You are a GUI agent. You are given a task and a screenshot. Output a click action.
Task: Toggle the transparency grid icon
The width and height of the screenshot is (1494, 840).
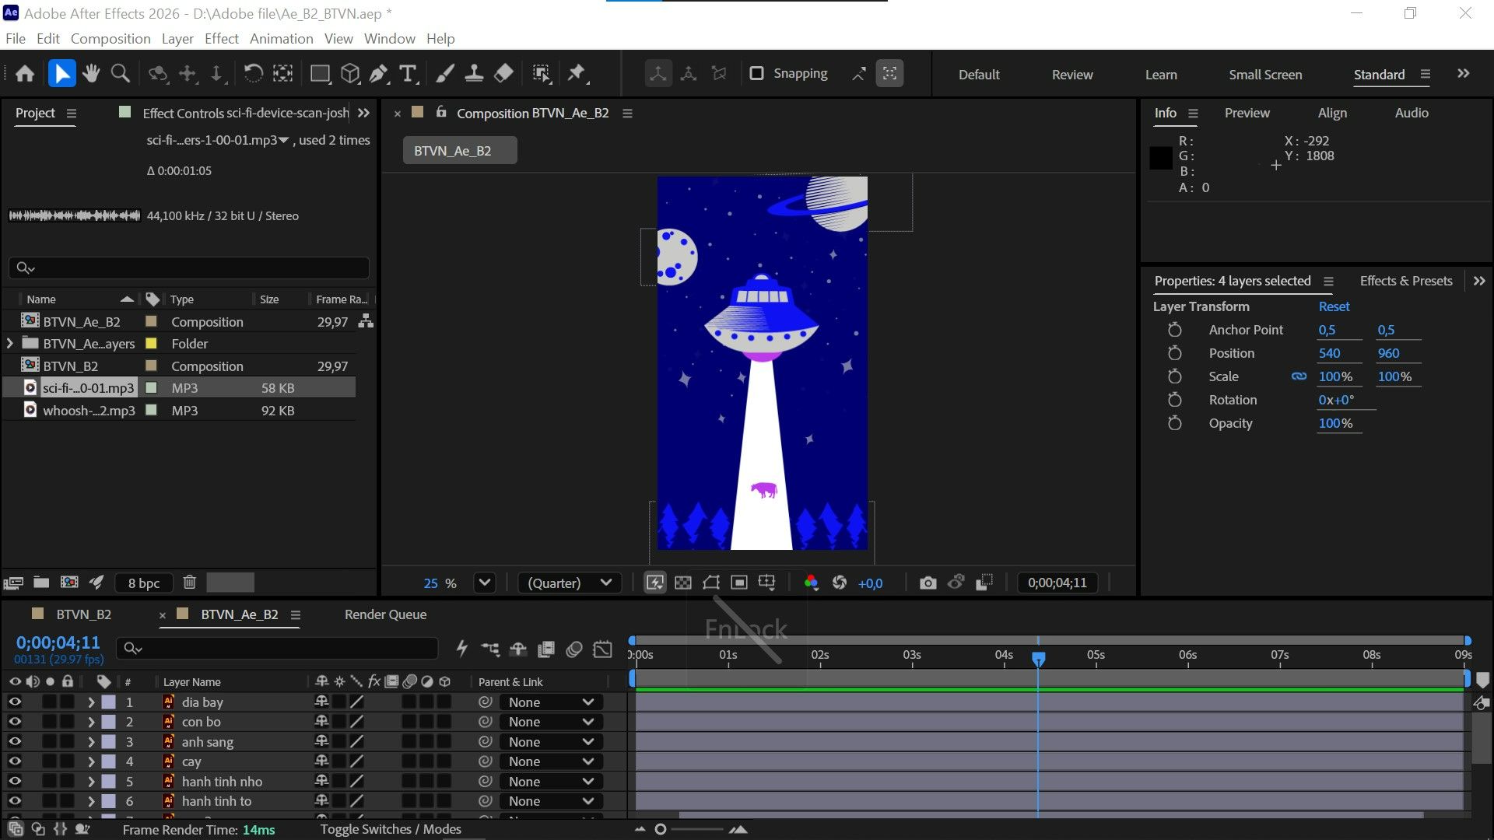683,583
